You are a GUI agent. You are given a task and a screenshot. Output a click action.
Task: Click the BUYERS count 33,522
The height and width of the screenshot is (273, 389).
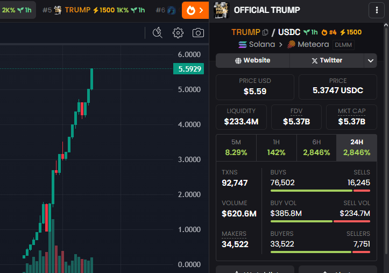[282, 244]
